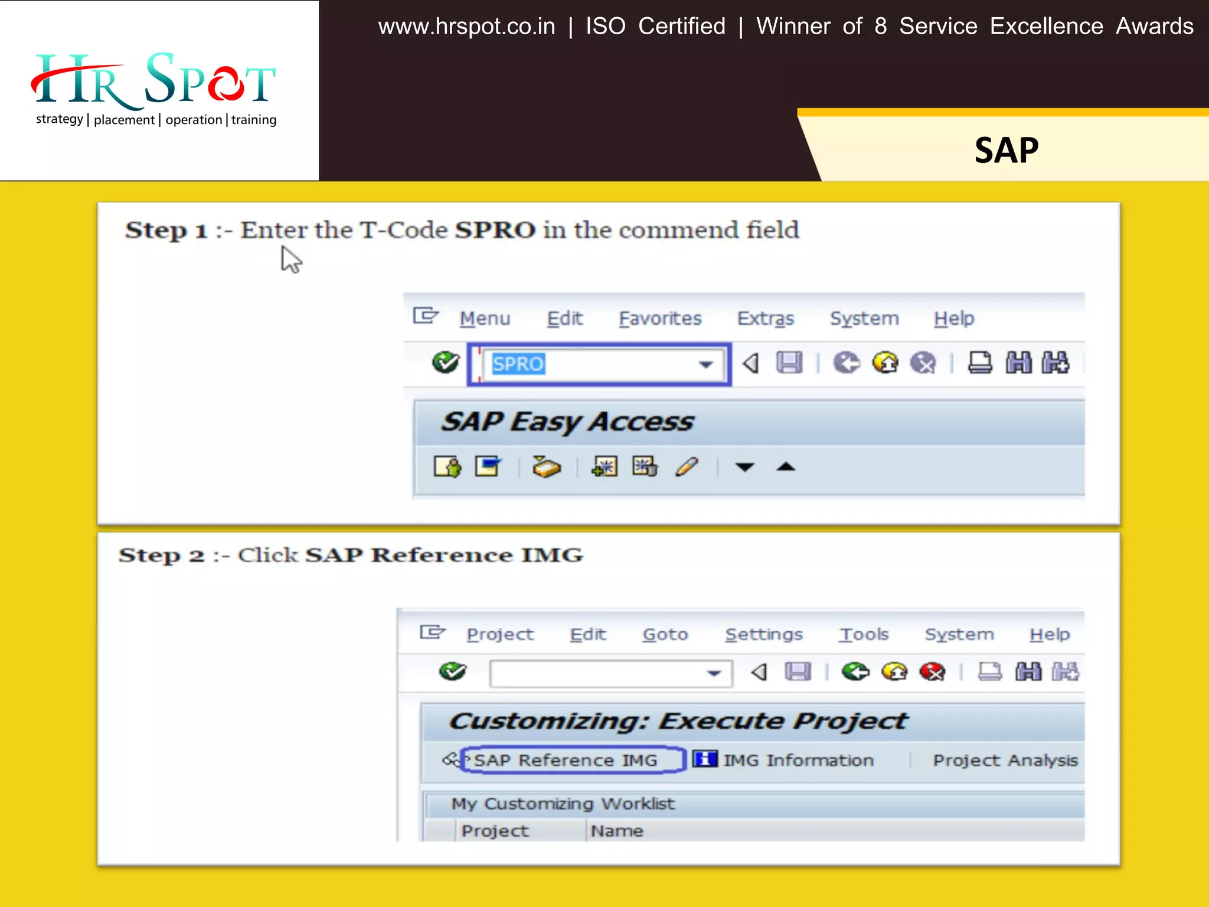Click the empty command field in Customizing screen
The height and width of the screenshot is (907, 1209).
[611, 673]
